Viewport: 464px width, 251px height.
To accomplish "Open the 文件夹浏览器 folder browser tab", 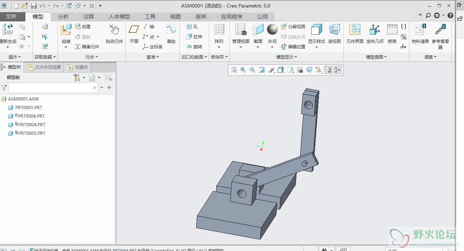I will [44, 67].
